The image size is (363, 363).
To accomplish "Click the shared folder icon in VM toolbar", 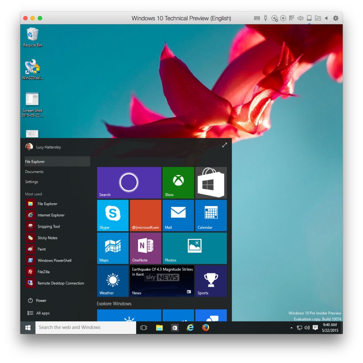I will click(318, 18).
